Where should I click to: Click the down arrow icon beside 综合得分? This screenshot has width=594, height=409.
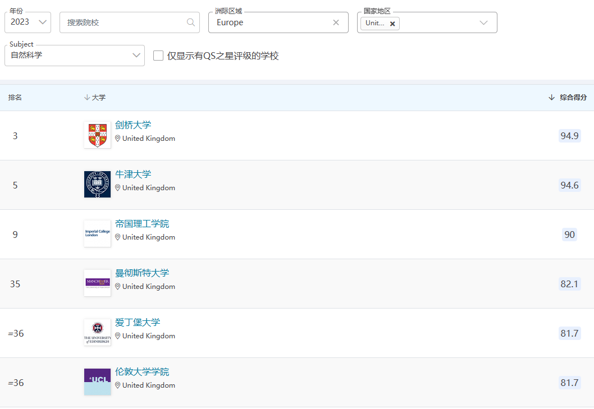[551, 98]
